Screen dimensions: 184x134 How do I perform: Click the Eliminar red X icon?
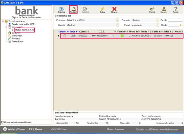pos(114,10)
